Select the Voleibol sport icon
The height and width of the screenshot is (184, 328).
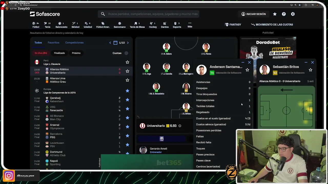(x=88, y=25)
